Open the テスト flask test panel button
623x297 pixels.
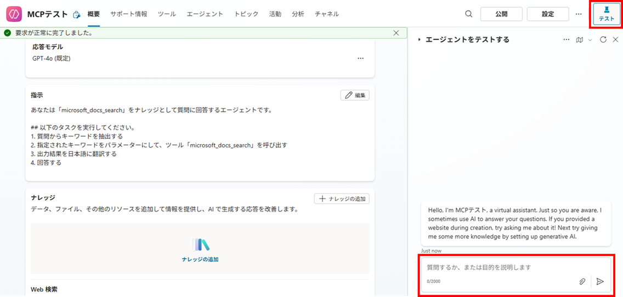(607, 14)
